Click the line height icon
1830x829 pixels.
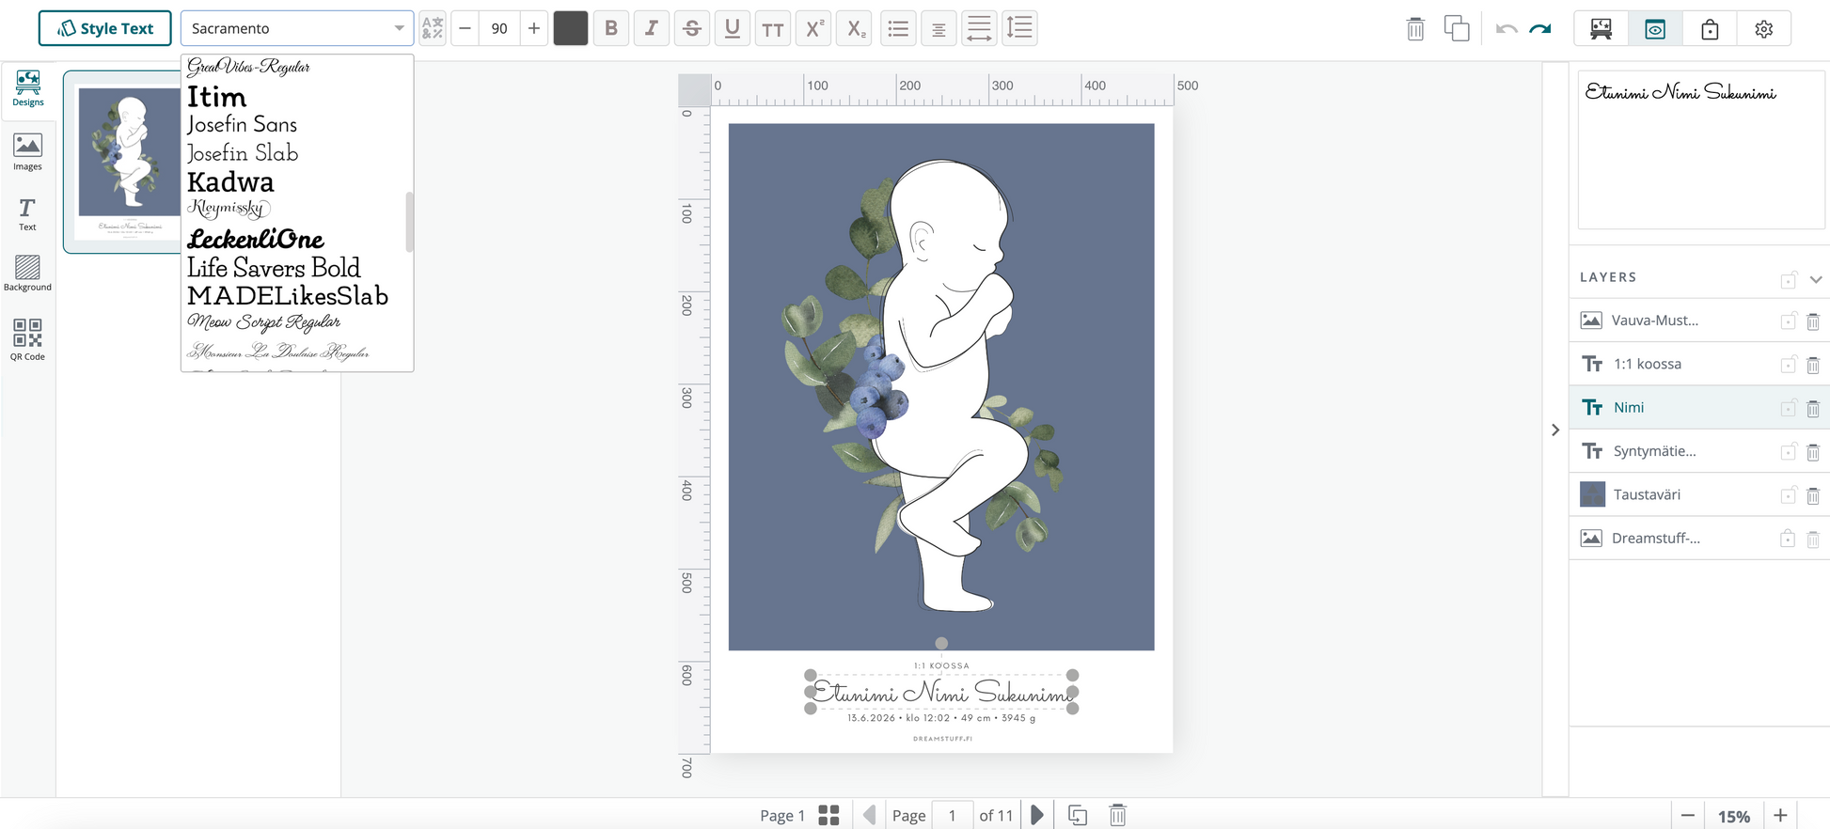1019,28
